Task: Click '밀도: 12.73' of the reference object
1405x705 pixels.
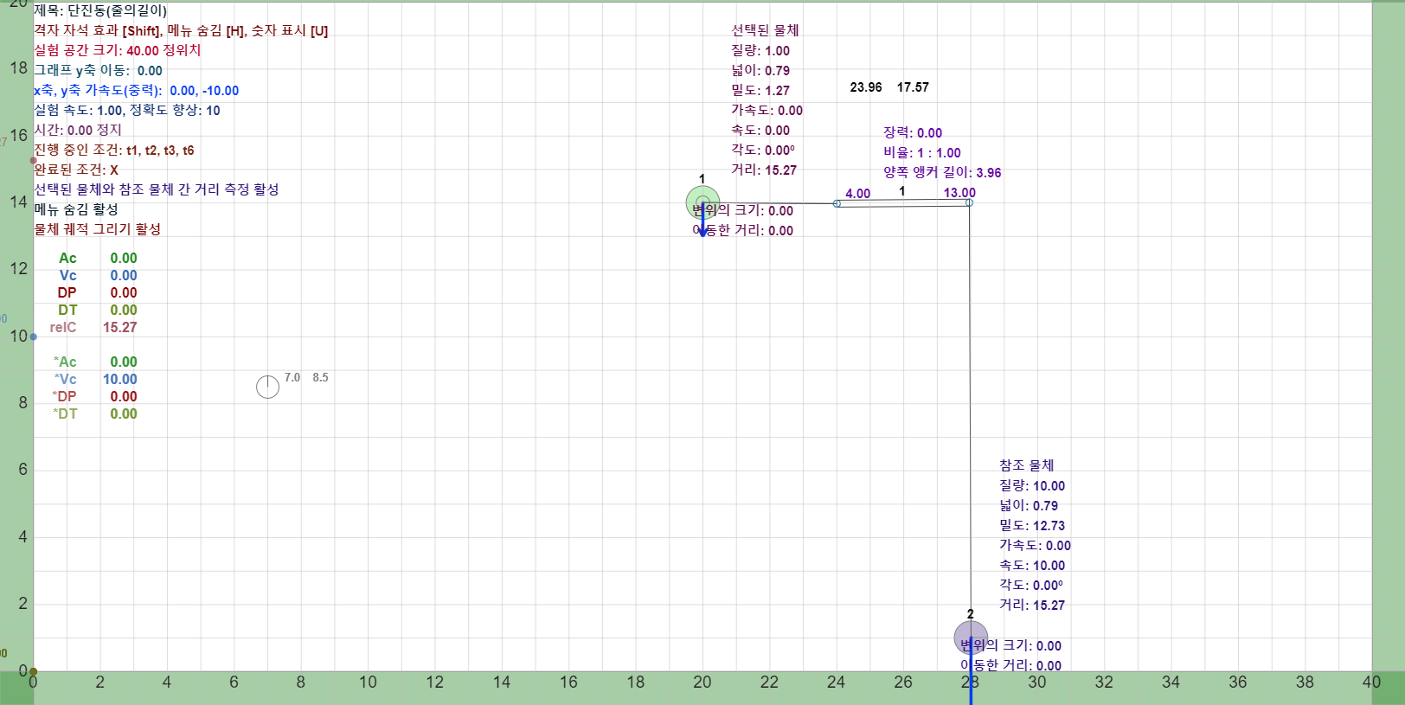Action: pos(1032,525)
